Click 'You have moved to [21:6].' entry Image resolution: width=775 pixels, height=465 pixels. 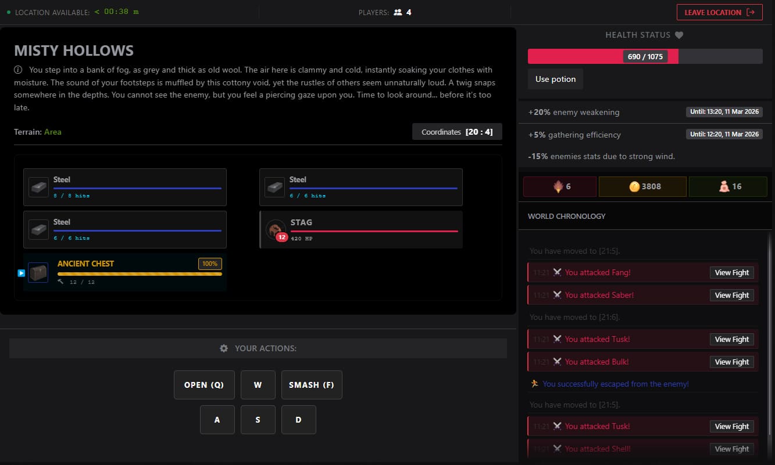[574, 317]
